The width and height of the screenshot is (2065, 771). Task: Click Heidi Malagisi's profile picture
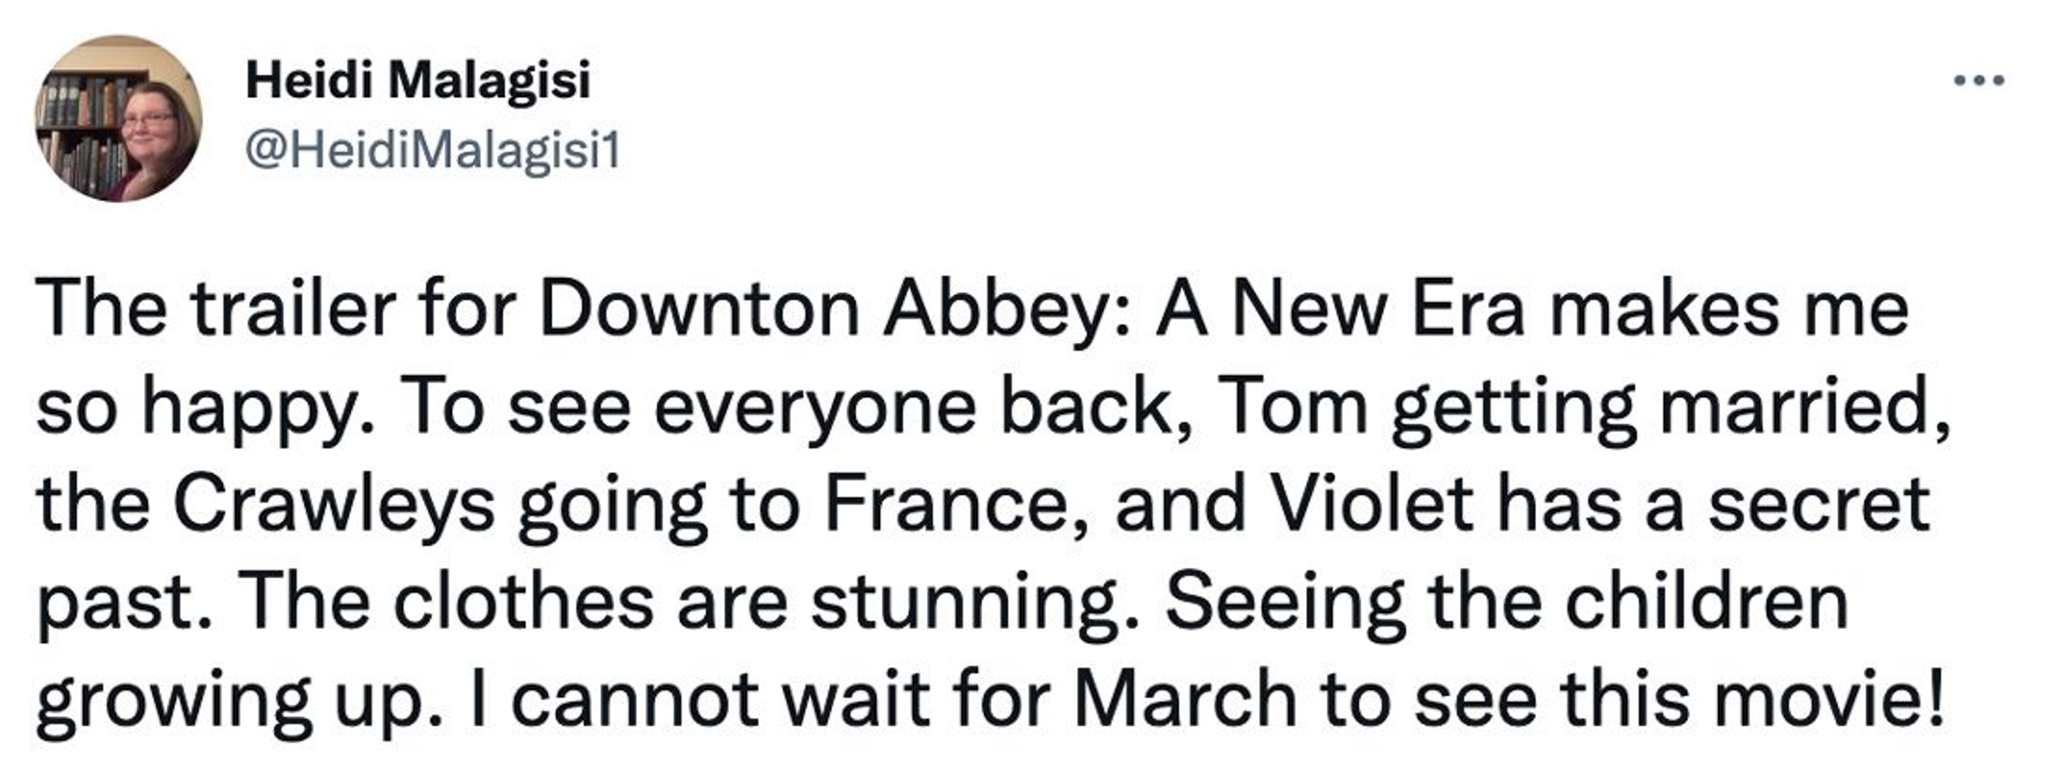(x=118, y=119)
